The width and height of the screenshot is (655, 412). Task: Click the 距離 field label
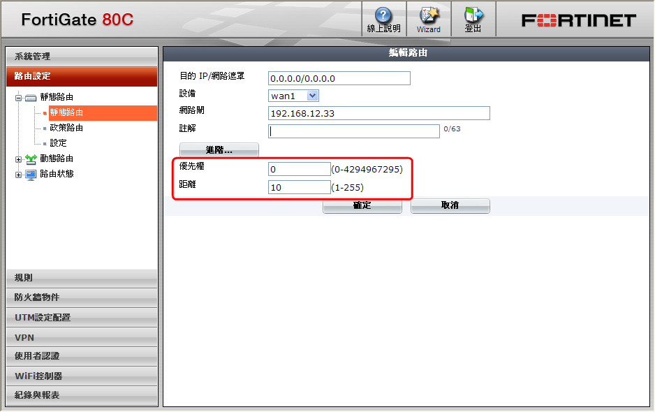(188, 184)
